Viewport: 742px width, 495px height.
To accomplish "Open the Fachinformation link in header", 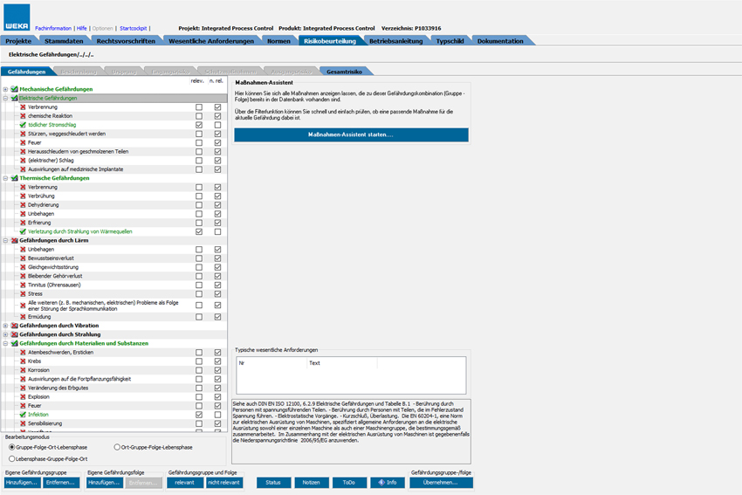I will tap(53, 28).
